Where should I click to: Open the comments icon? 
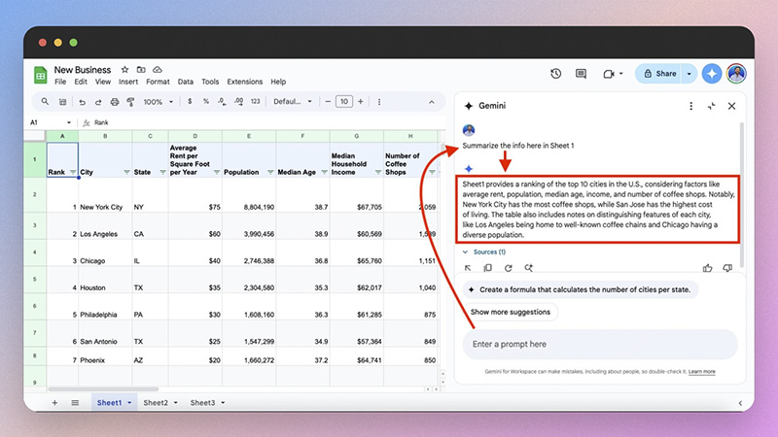click(581, 74)
